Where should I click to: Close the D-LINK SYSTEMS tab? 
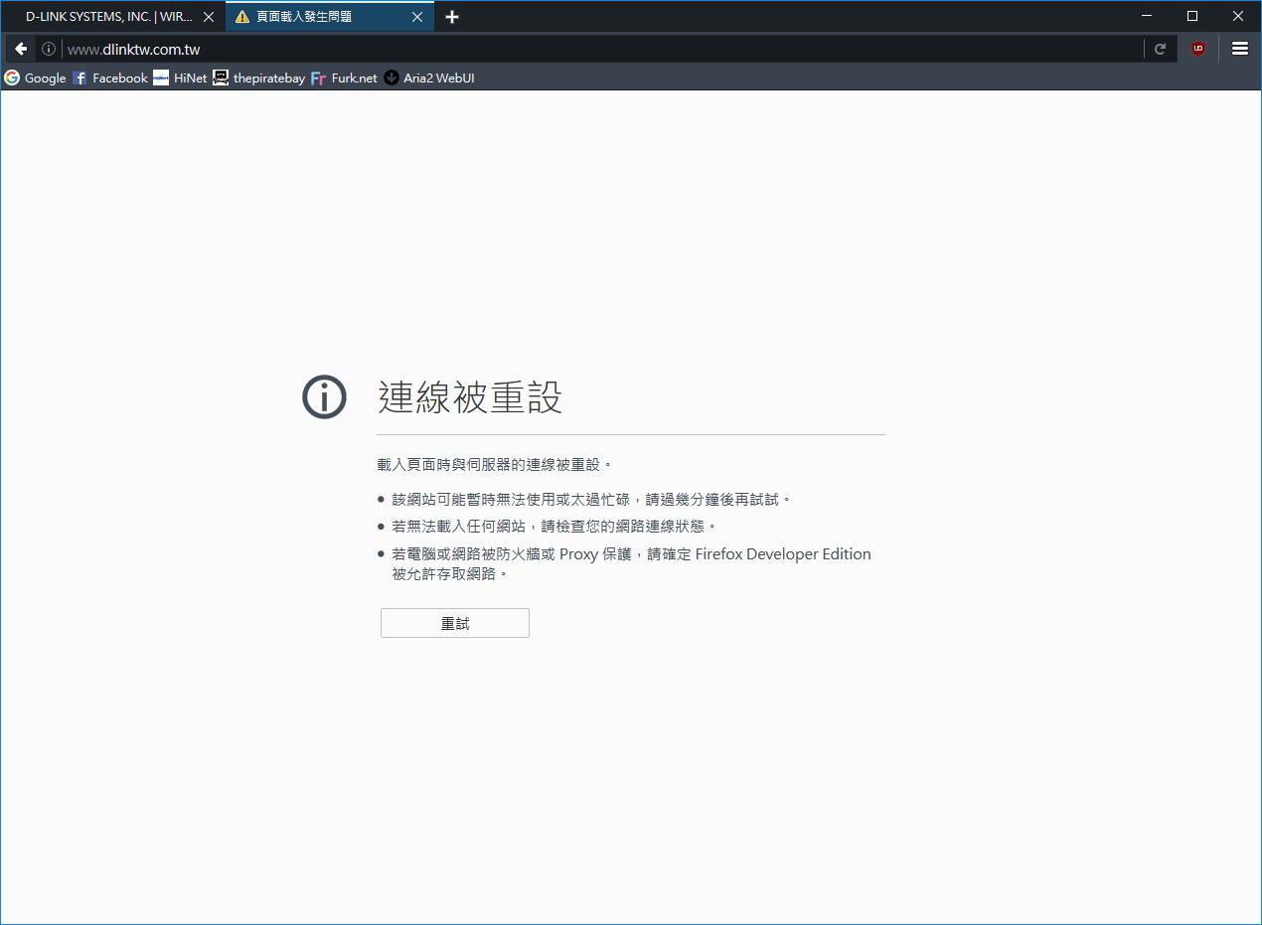(209, 17)
